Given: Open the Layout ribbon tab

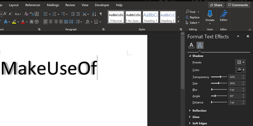Looking at the screenshot, I should [14, 5].
